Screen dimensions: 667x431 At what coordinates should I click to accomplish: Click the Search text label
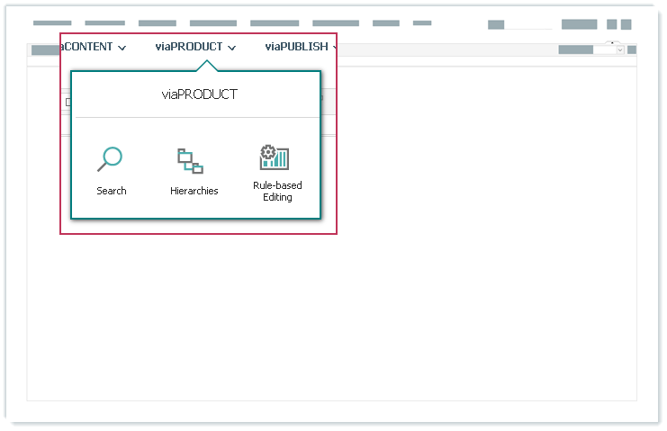pyautogui.click(x=112, y=191)
